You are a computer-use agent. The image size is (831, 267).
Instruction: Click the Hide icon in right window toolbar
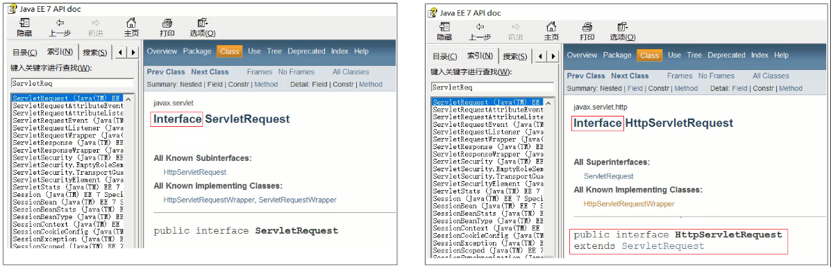(x=444, y=26)
